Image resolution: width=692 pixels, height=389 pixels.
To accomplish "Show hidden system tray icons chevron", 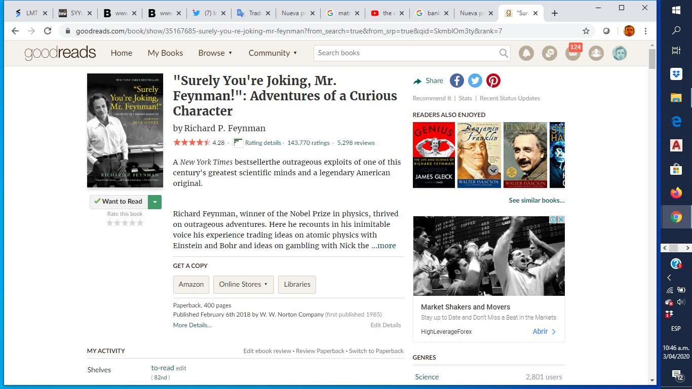I will (x=669, y=278).
